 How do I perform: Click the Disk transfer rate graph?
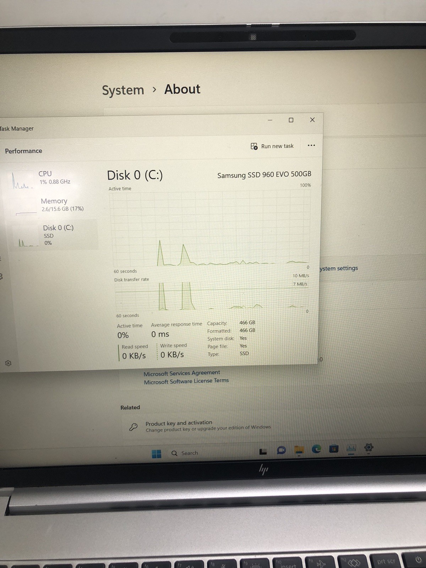click(212, 296)
